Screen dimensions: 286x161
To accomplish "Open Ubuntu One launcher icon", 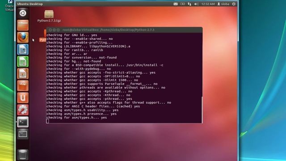I will tap(23, 97).
